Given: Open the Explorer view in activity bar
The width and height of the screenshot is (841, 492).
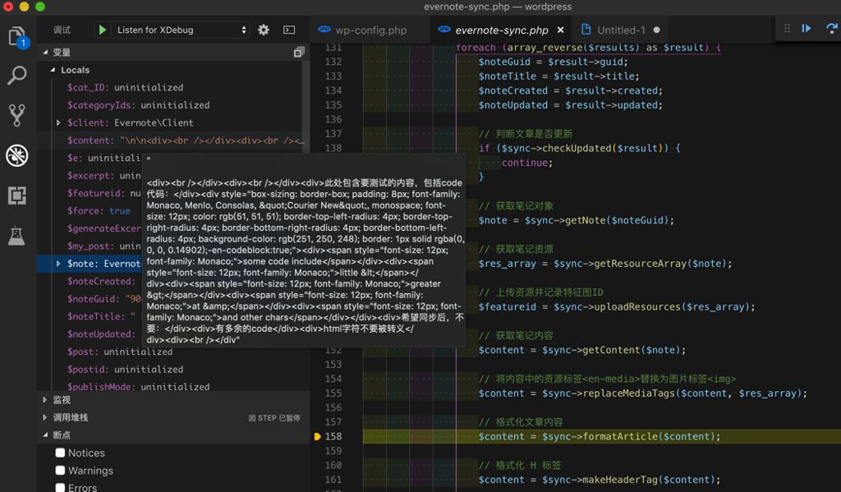Looking at the screenshot, I should 17,37.
